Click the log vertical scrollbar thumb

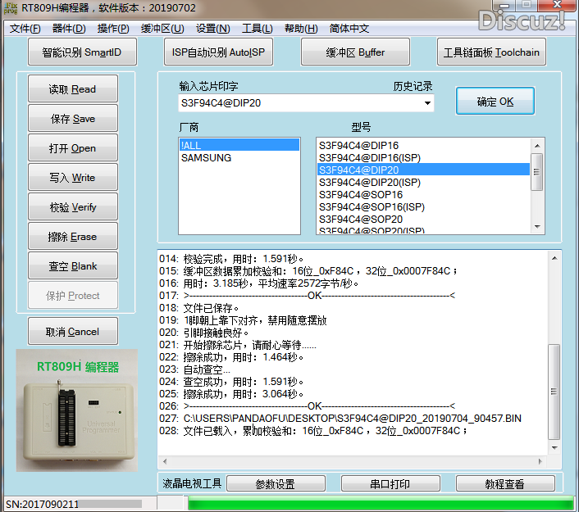pyautogui.click(x=554, y=392)
